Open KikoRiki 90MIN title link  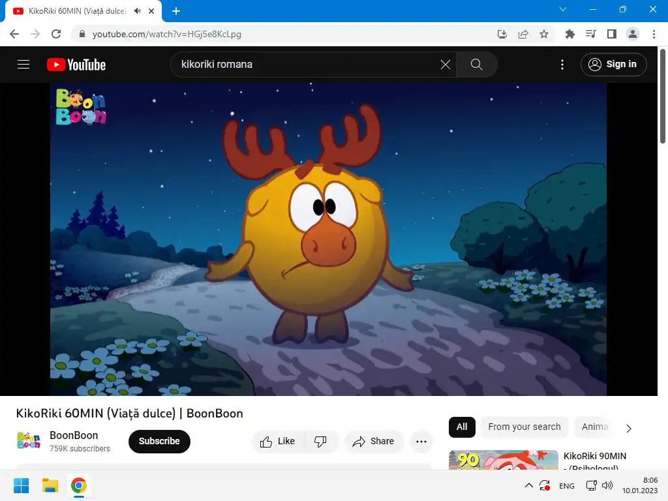coord(595,461)
